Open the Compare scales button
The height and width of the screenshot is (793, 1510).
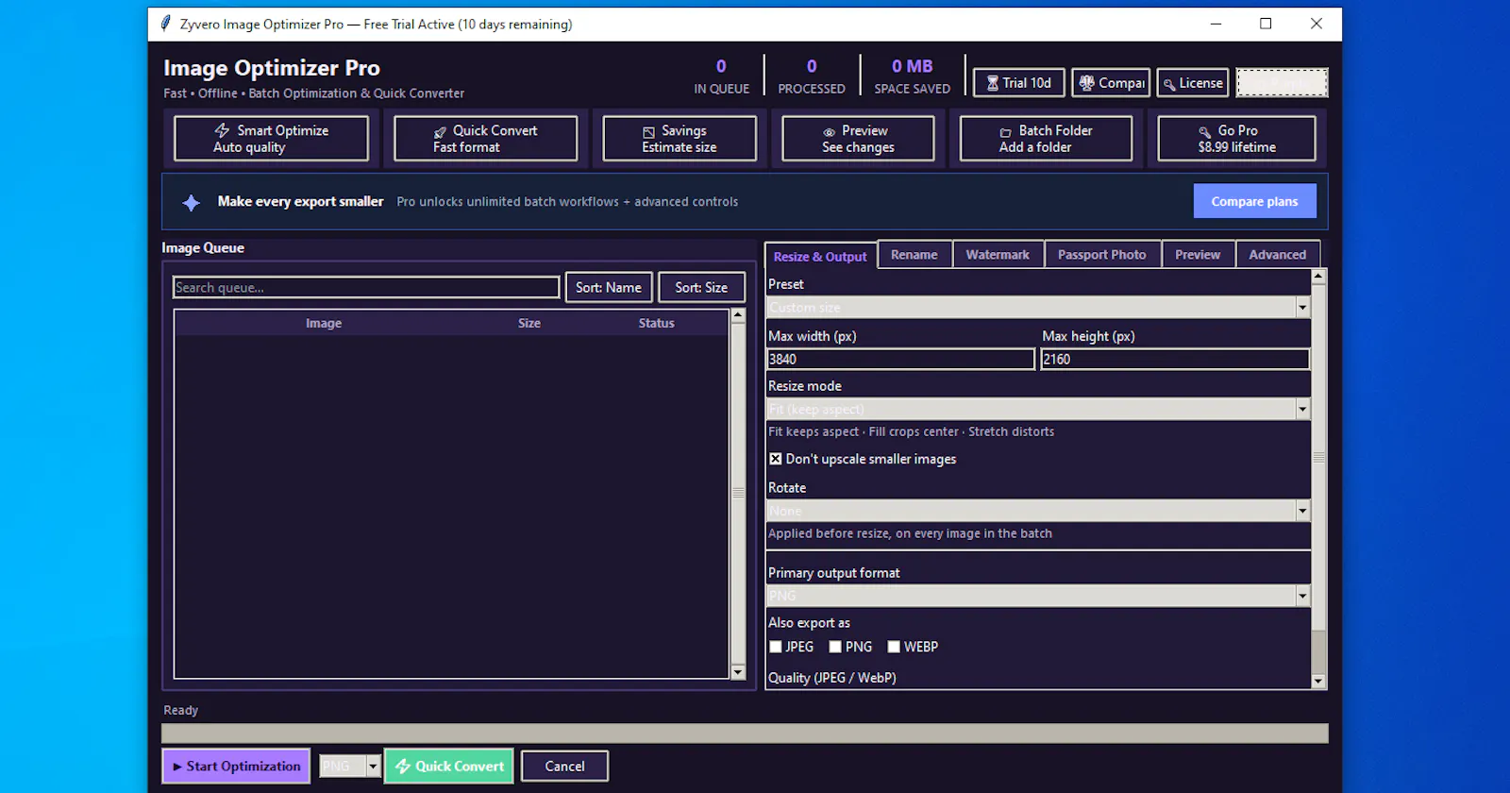point(1111,83)
